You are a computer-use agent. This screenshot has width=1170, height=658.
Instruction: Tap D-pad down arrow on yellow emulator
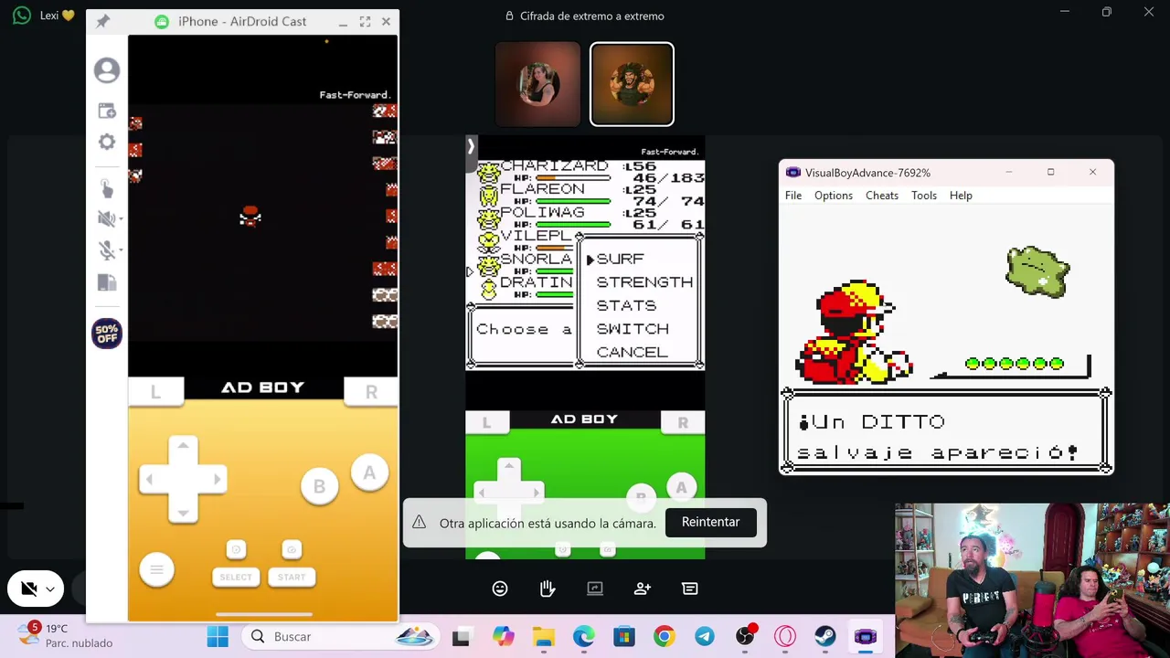coord(183,512)
